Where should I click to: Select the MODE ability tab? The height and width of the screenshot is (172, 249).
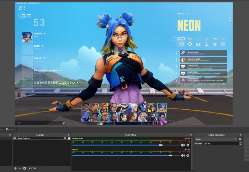coord(181,38)
